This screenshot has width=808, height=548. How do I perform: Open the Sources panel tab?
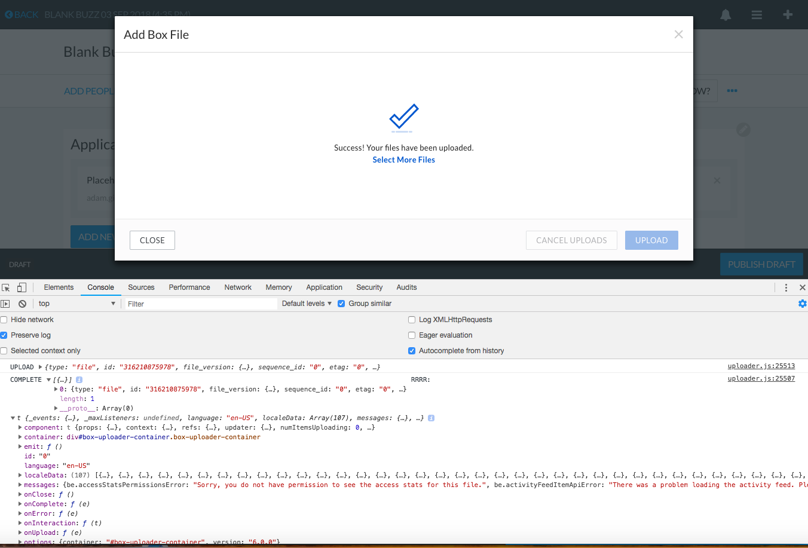tap(141, 287)
